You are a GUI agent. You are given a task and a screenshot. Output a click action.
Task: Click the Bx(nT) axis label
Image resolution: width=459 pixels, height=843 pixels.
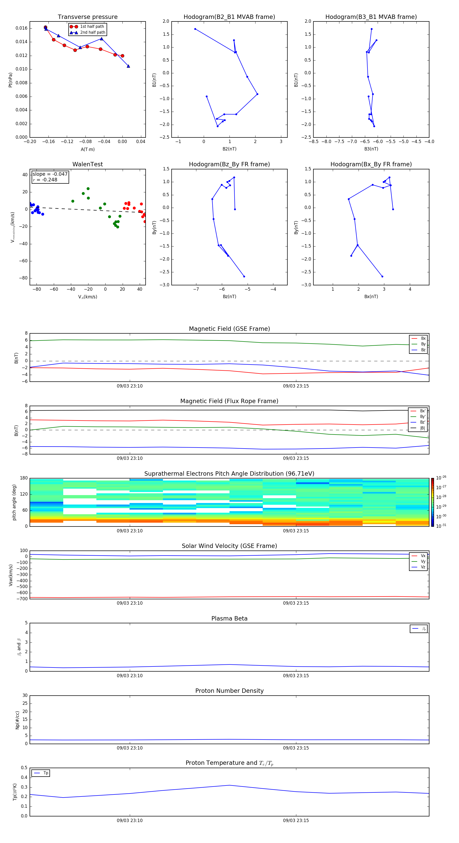[x=371, y=297]
